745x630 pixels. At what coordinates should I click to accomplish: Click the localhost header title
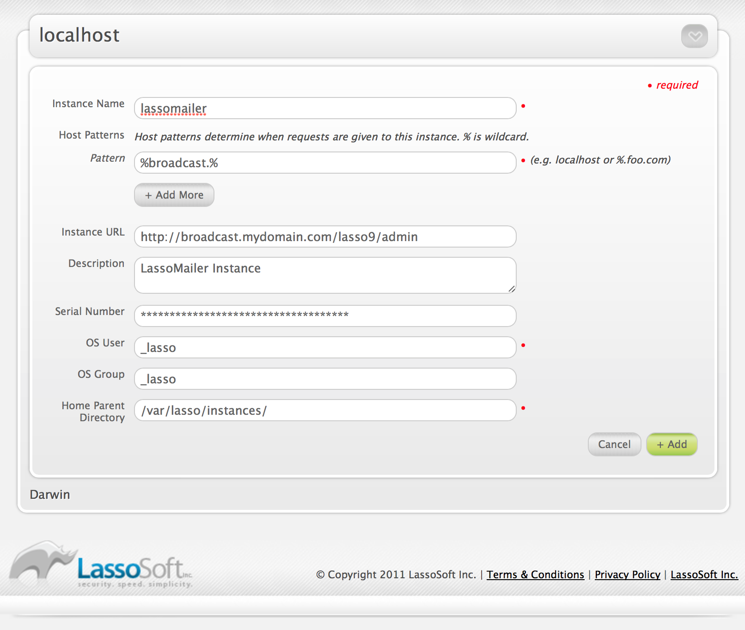79,36
